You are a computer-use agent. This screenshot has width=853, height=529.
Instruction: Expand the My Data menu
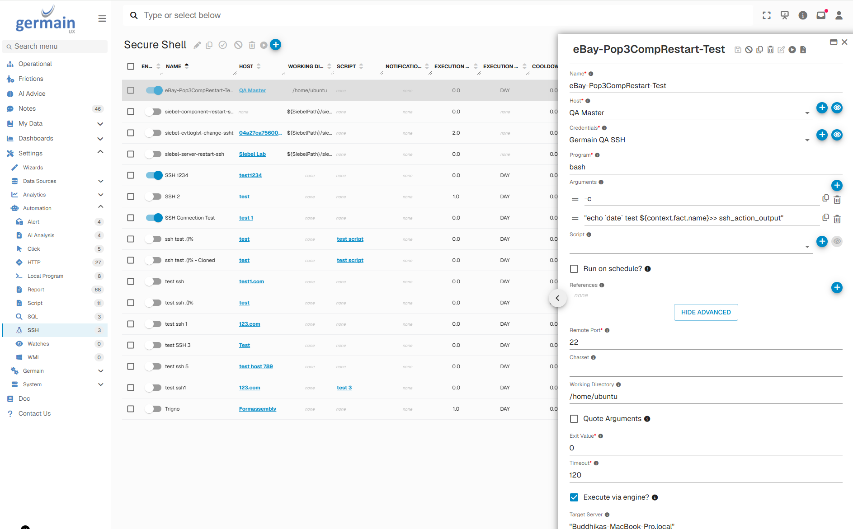[x=100, y=124]
